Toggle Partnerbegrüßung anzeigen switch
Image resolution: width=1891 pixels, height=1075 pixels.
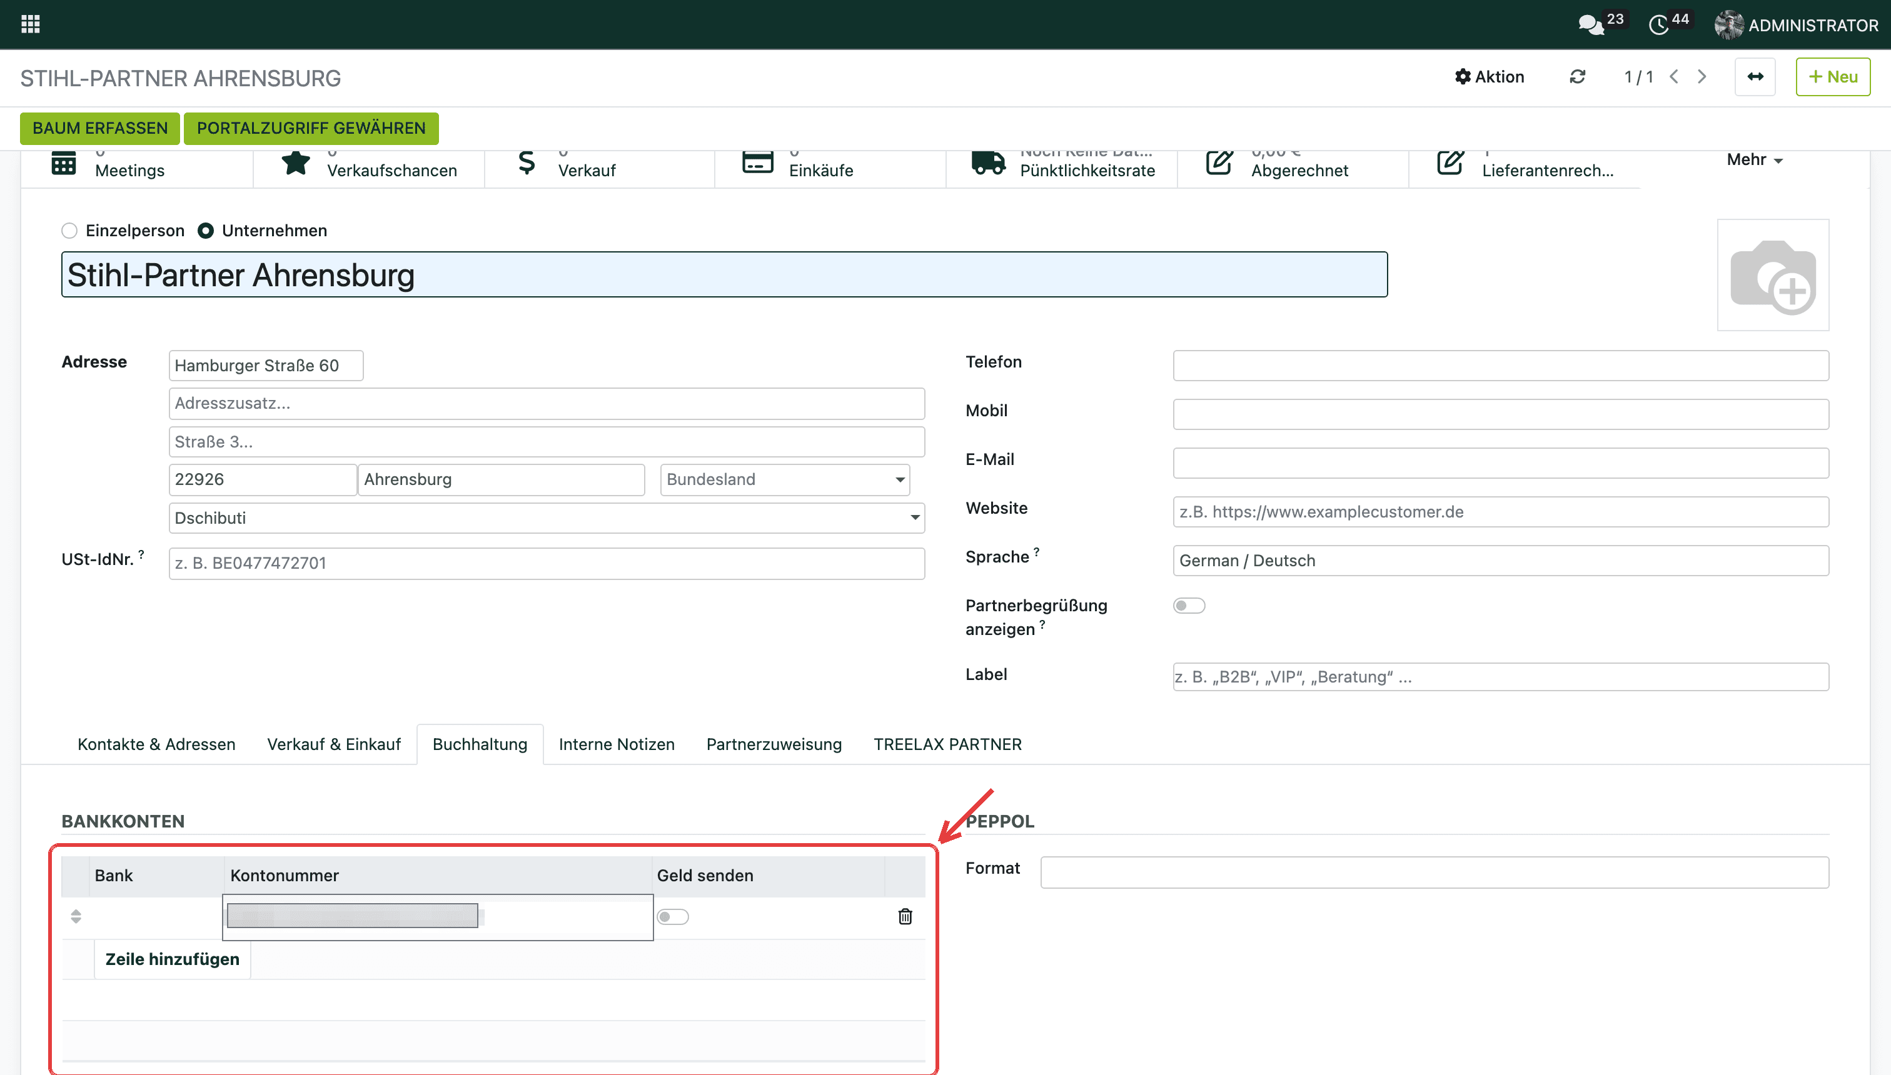1189,606
